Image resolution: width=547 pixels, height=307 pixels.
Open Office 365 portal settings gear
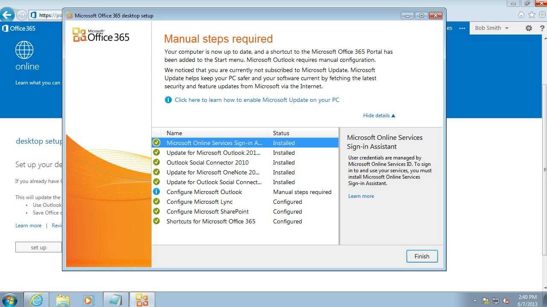point(529,28)
